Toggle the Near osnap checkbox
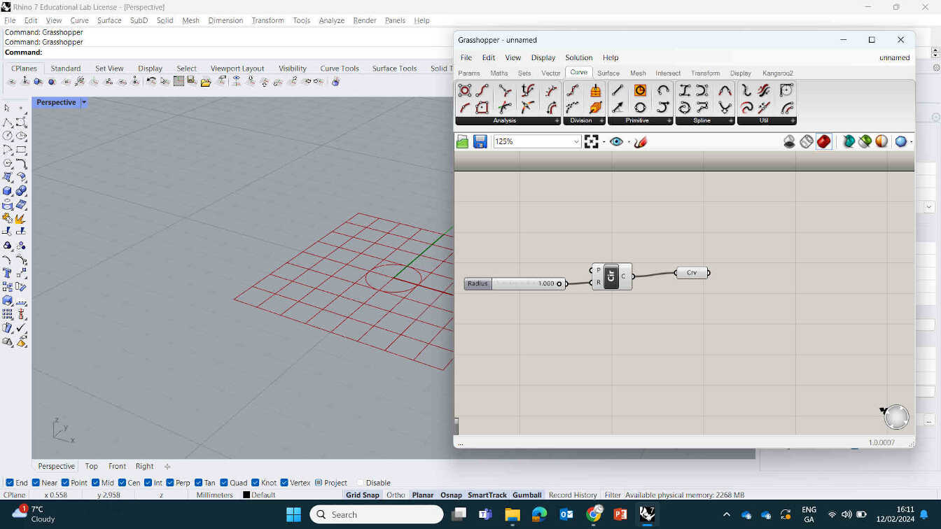This screenshot has width=941, height=529. click(36, 483)
